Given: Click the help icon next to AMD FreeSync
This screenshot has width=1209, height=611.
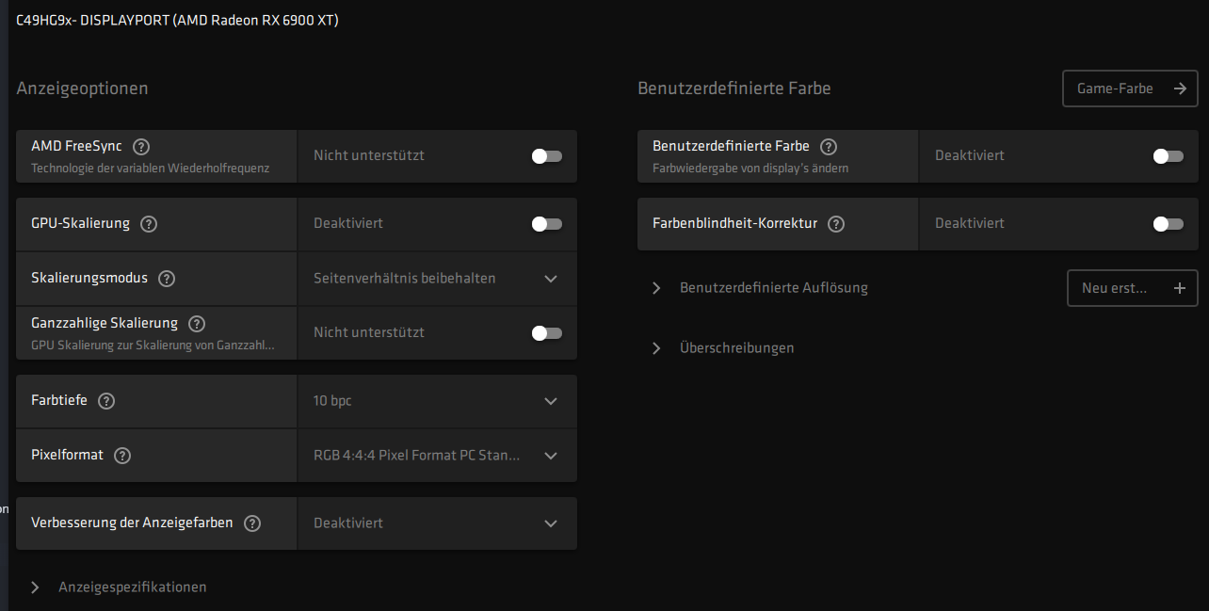Looking at the screenshot, I should pyautogui.click(x=141, y=147).
